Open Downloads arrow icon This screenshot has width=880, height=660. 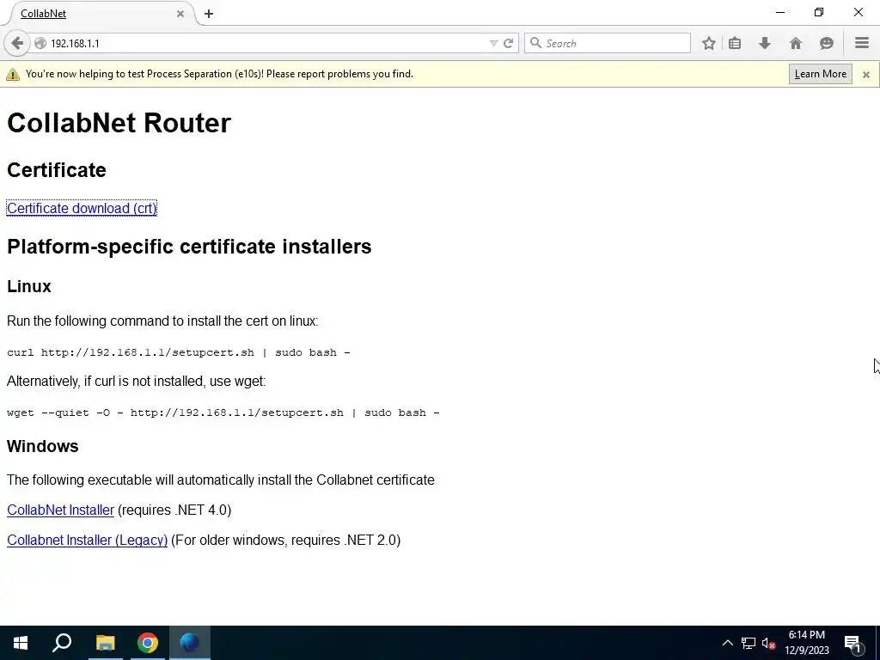(x=764, y=43)
